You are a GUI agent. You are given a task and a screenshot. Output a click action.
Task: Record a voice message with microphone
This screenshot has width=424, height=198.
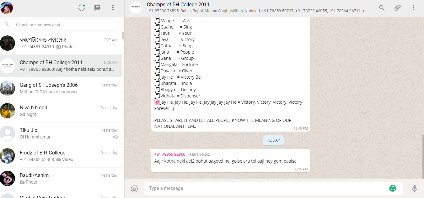[x=415, y=188]
